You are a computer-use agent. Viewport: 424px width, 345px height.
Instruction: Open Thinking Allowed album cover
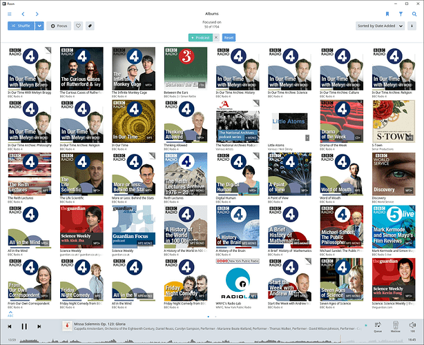point(186,121)
